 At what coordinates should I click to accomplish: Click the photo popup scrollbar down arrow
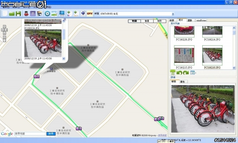point(64,58)
